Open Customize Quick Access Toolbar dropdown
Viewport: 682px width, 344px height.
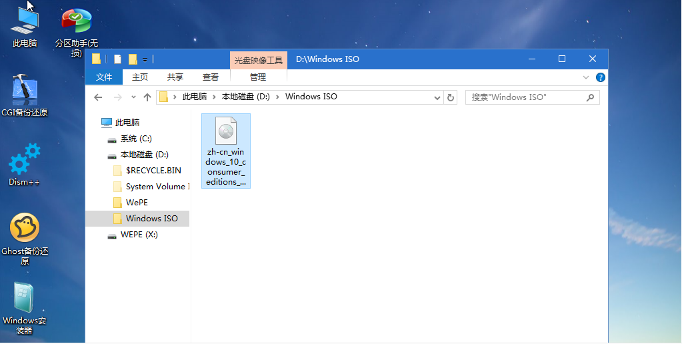[145, 59]
